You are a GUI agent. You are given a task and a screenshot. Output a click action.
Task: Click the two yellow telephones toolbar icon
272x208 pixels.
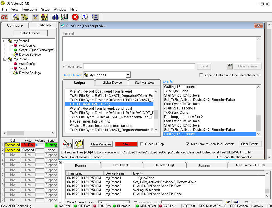click(24, 17)
